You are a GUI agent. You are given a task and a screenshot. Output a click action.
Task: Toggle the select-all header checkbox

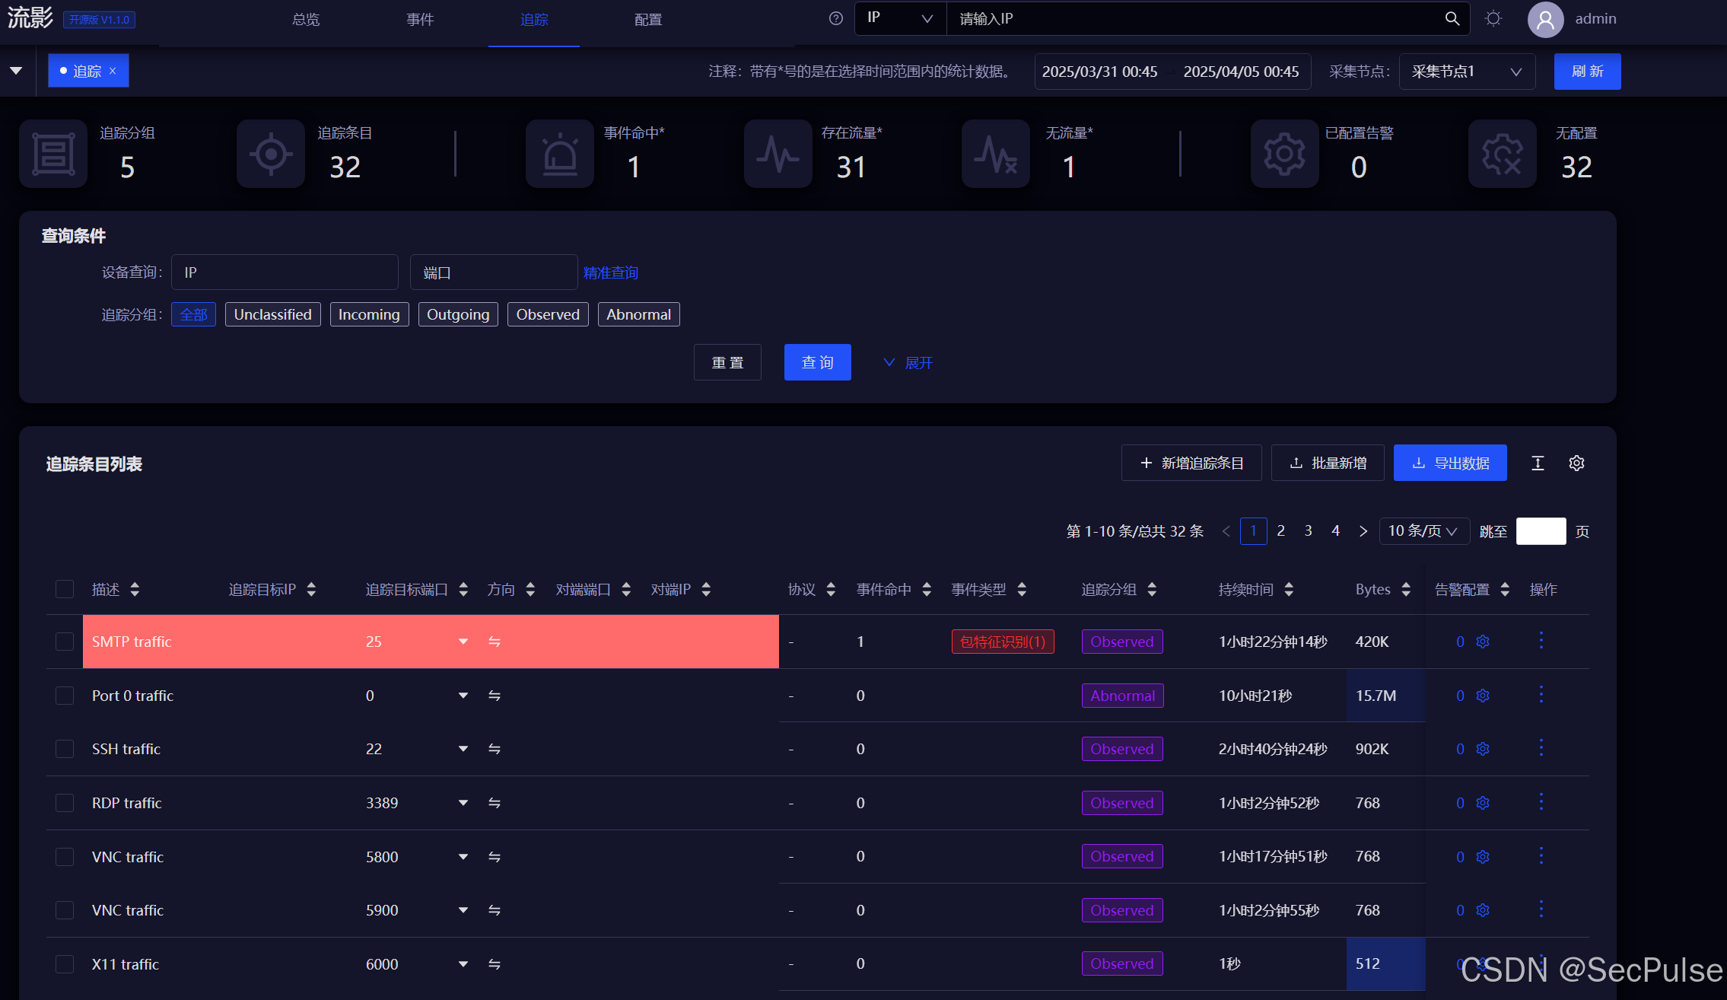[x=65, y=589]
